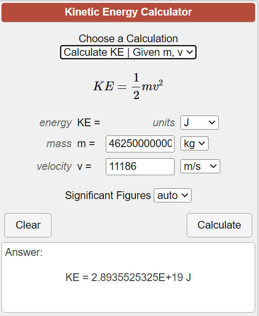The image size is (259, 316).
Task: Click the italic mass label
Action: point(59,144)
